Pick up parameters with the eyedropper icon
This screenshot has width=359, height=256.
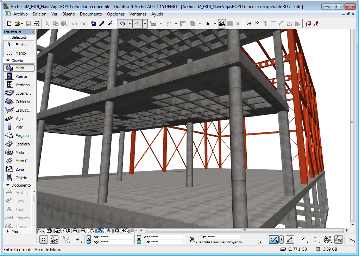tap(102, 24)
